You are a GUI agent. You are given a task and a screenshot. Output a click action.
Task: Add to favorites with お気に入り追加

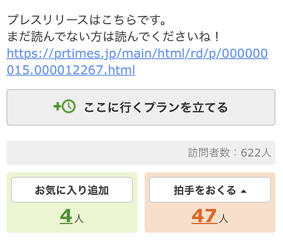tap(72, 189)
